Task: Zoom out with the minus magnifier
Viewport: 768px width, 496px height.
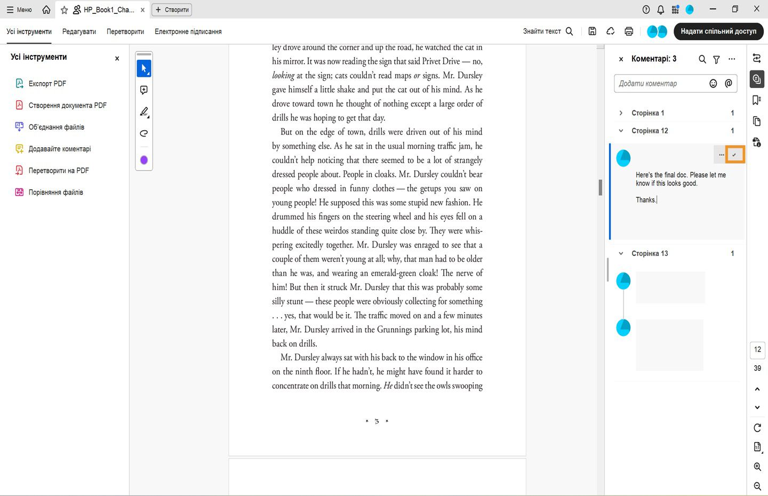Action: [x=757, y=486]
